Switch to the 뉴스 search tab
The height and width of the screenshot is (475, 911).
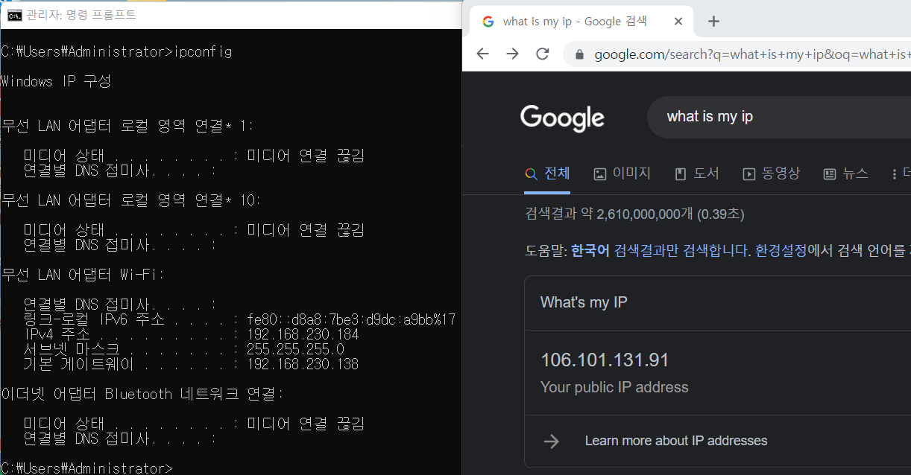(x=846, y=173)
